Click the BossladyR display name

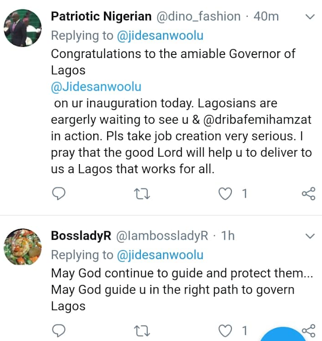tap(80, 236)
